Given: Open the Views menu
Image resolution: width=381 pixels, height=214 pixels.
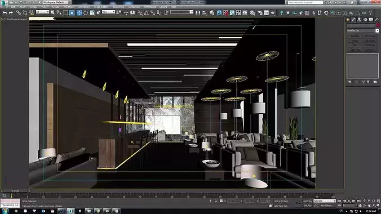Looking at the screenshot, I should click(x=45, y=7).
